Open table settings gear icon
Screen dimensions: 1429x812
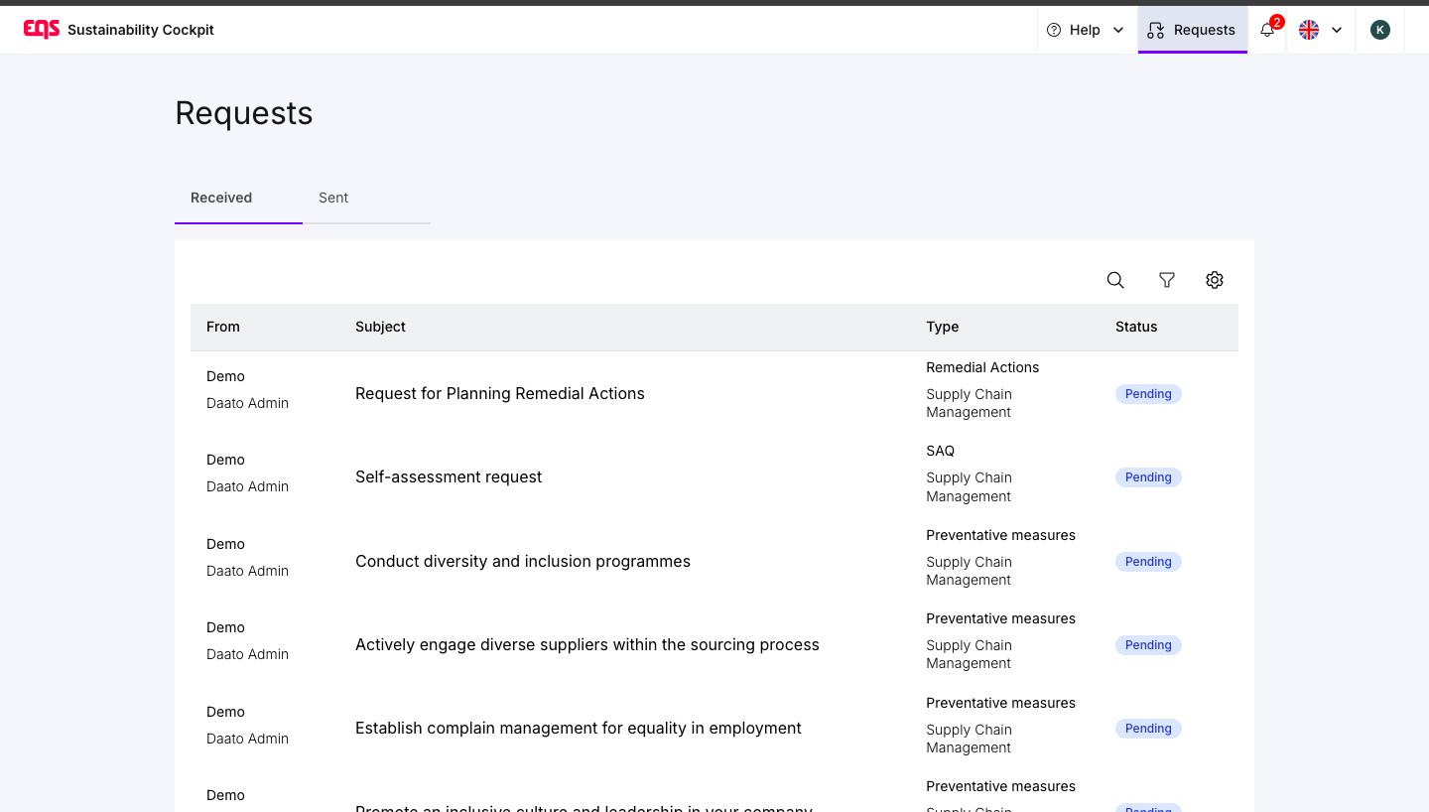1215,281
